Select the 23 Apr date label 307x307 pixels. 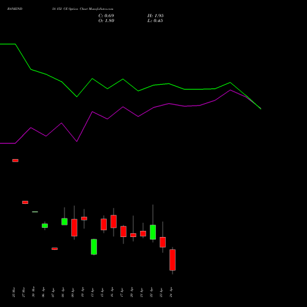point(161,292)
